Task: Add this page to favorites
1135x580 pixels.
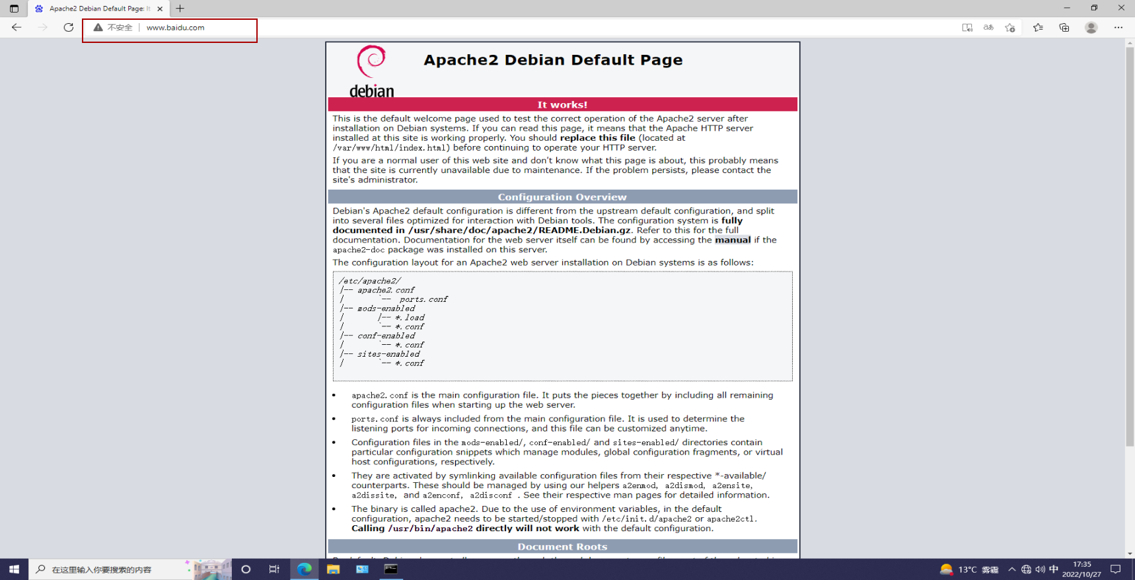Action: point(1010,28)
